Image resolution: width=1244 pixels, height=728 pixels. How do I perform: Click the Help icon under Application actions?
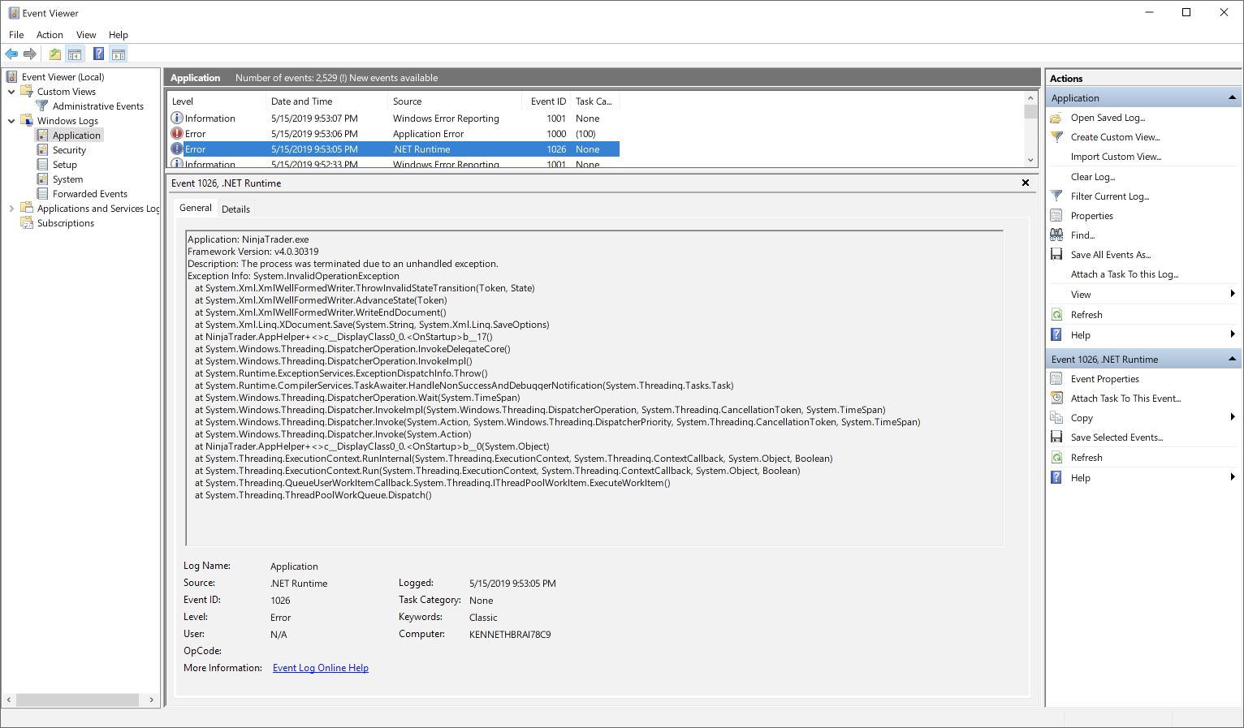click(1056, 335)
